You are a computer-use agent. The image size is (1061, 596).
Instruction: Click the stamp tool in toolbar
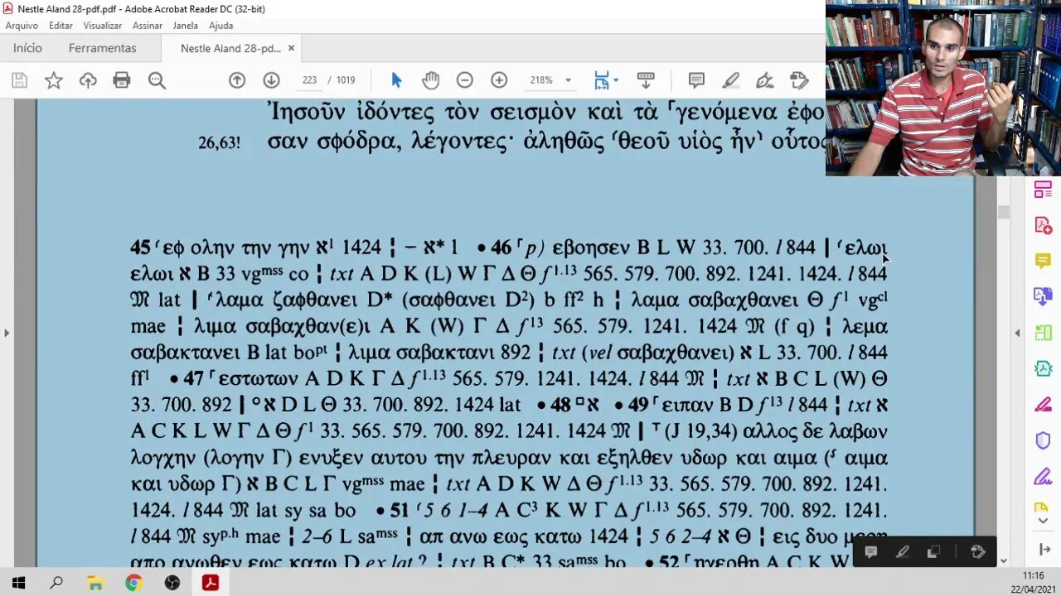coord(799,80)
